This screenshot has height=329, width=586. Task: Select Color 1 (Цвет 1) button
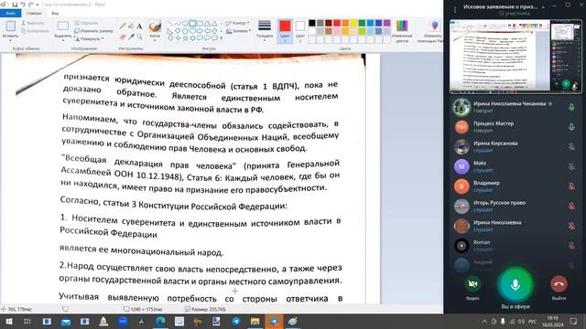coord(285,31)
